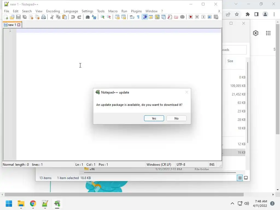Open the Edit menu

click(16, 11)
